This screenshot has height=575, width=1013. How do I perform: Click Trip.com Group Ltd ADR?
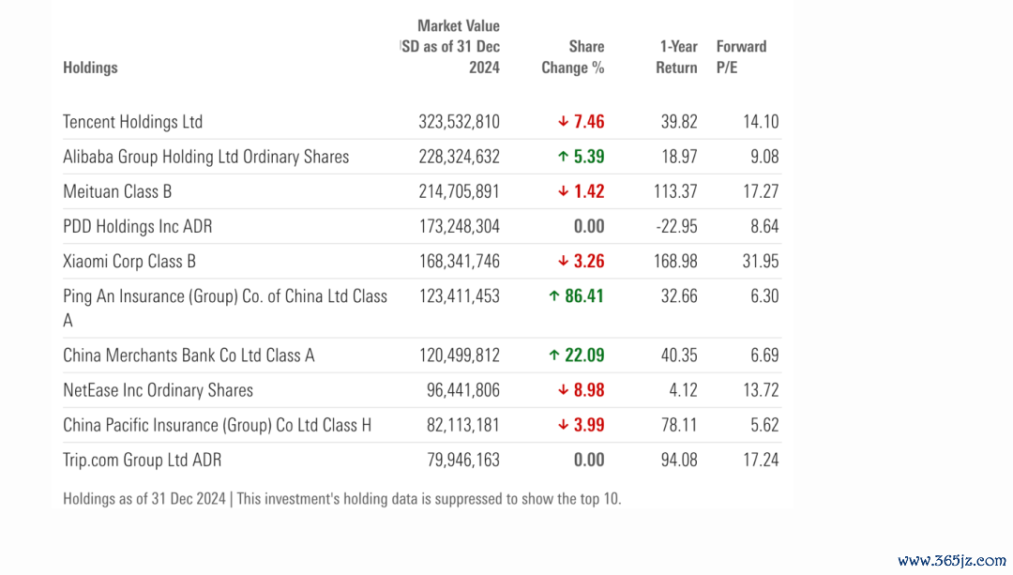(143, 460)
